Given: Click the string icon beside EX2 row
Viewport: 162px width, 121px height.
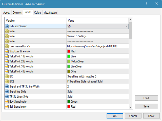Looking at the screenshot, I should point(7,82).
